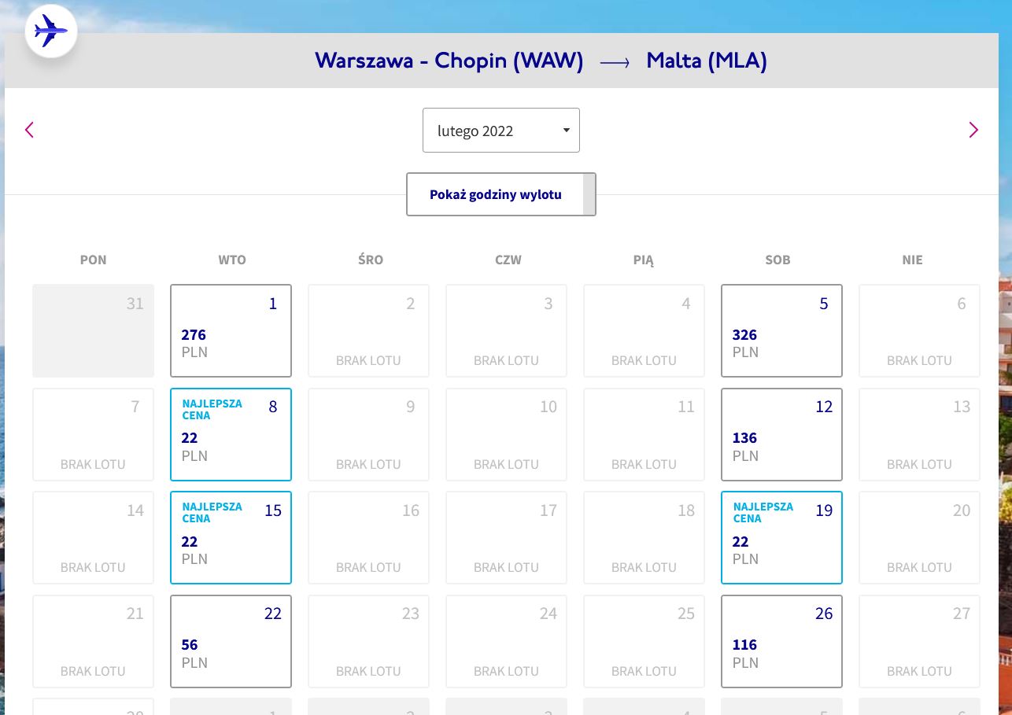Click day 2 cell with no flight
The height and width of the screenshot is (715, 1012).
(x=368, y=330)
